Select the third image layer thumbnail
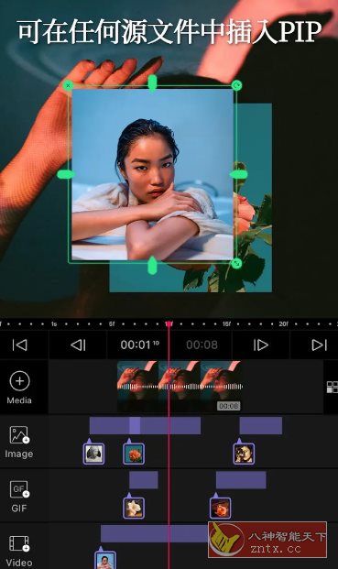 244,454
